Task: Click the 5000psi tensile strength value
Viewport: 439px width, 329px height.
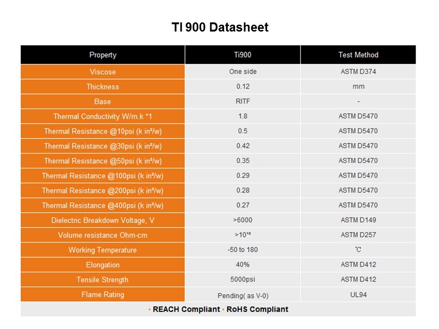Action: (x=242, y=280)
